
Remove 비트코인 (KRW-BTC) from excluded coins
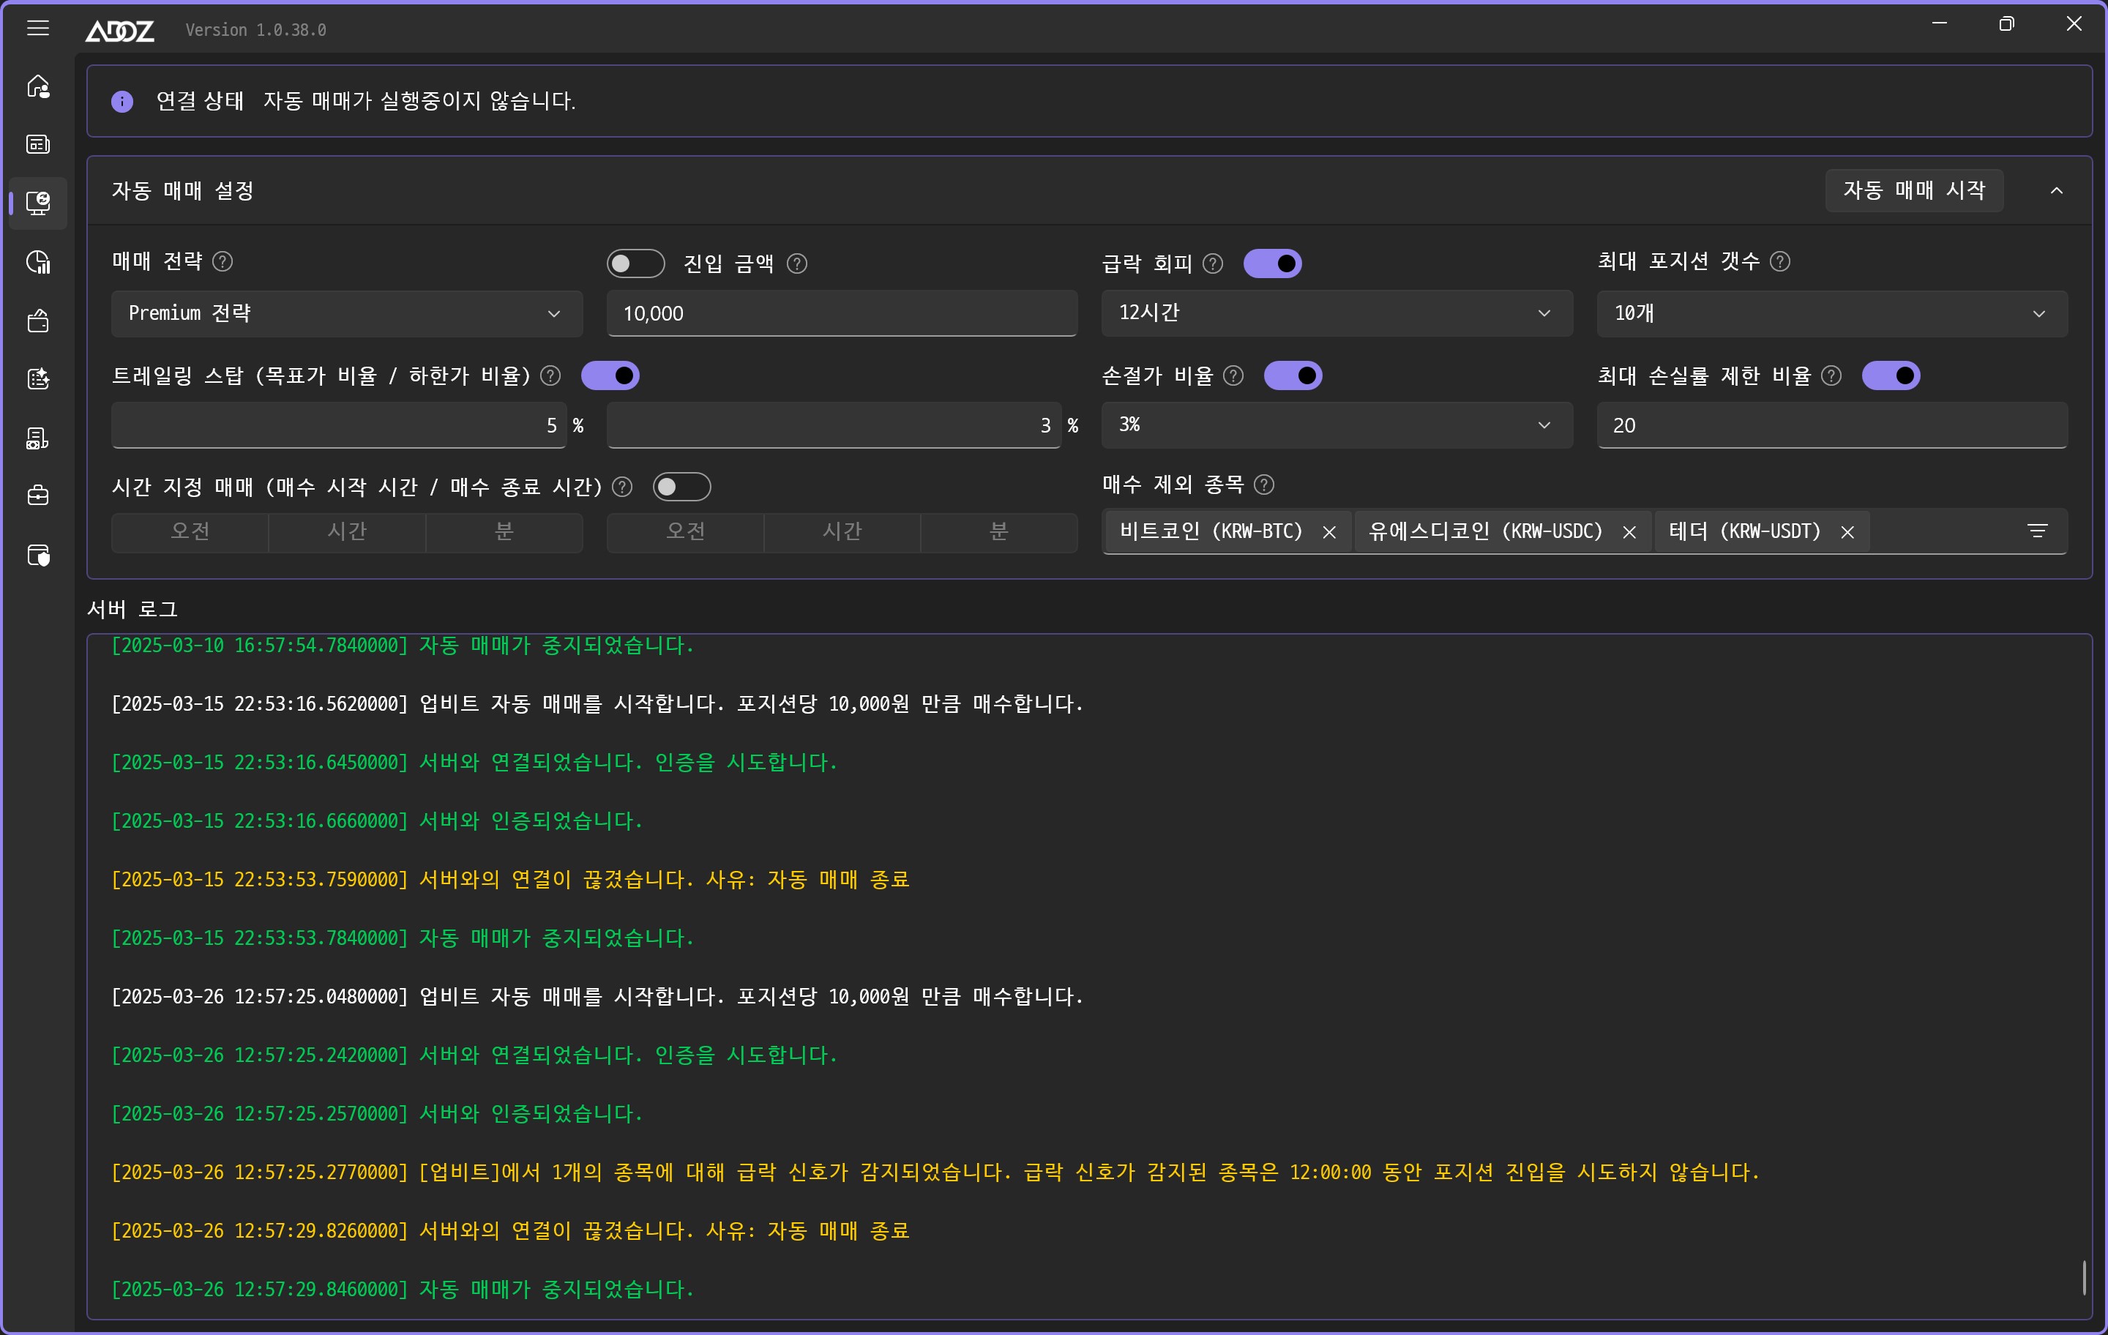coord(1329,531)
